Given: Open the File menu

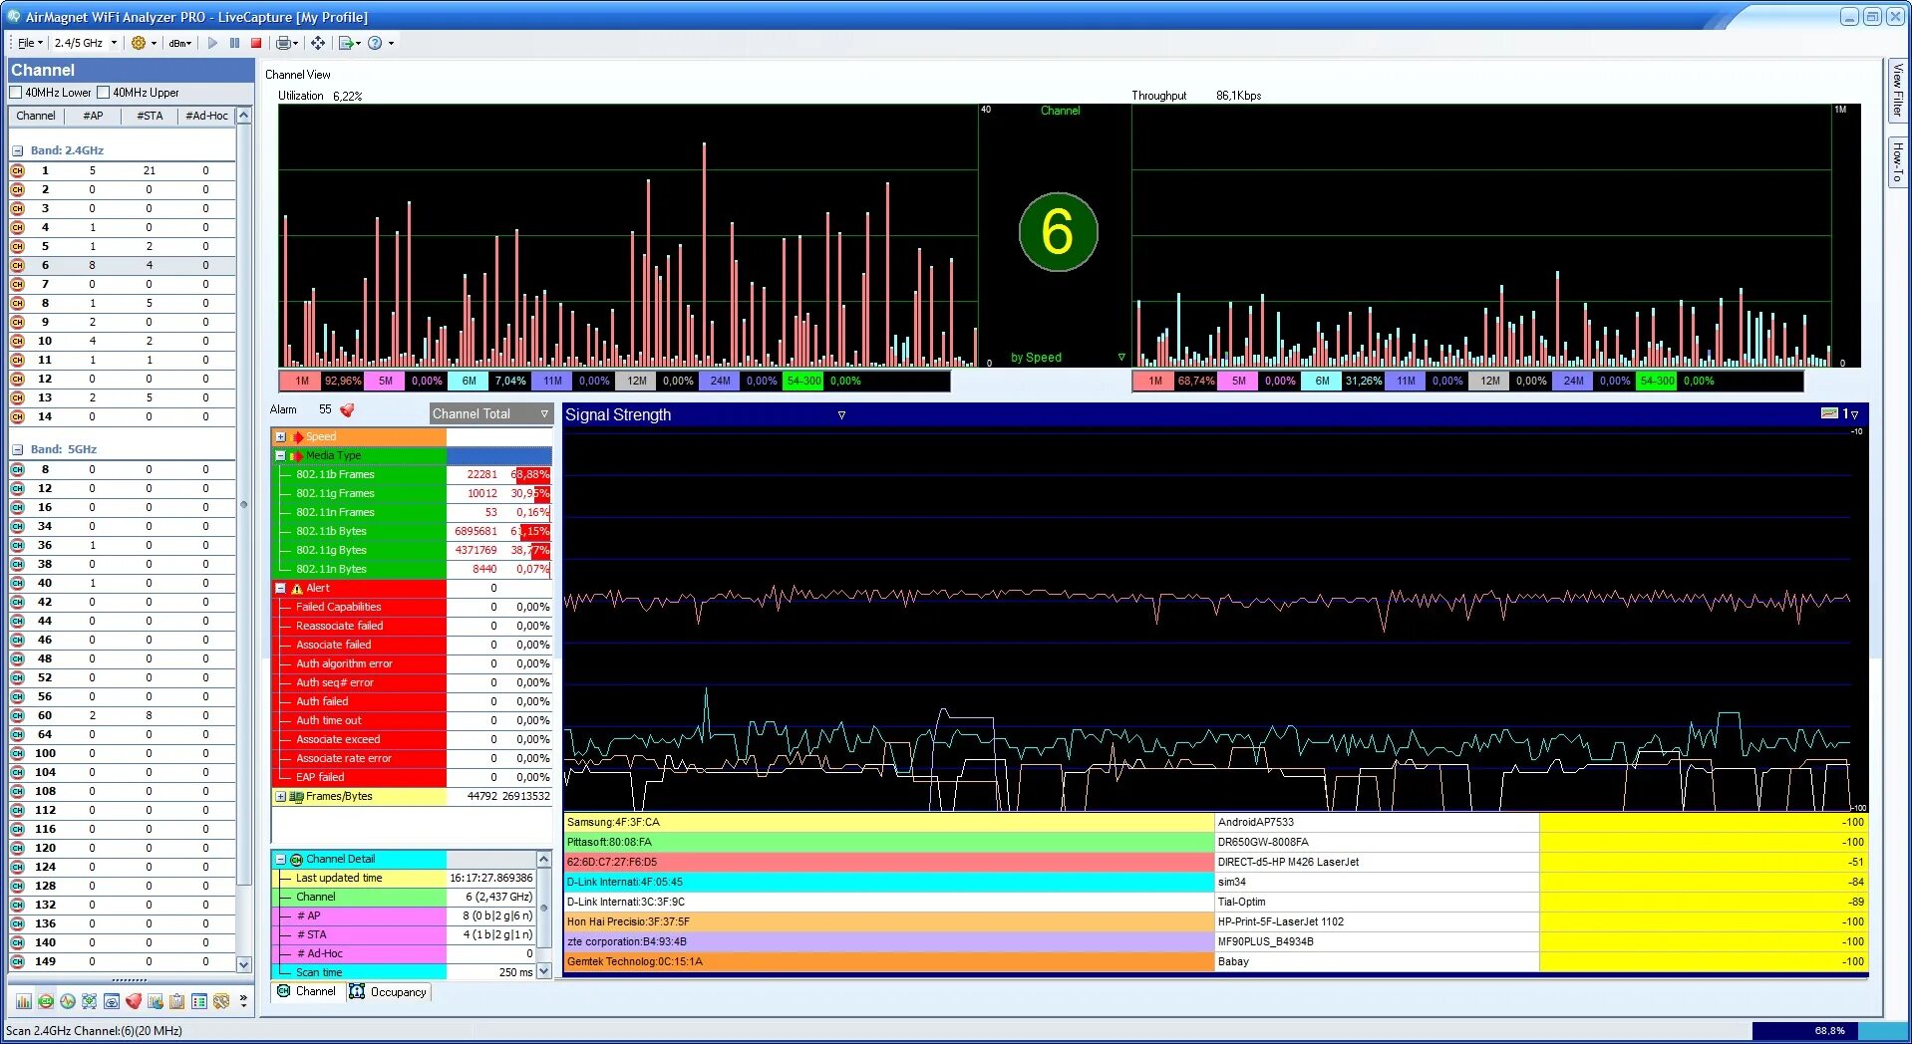Looking at the screenshot, I should [30, 43].
